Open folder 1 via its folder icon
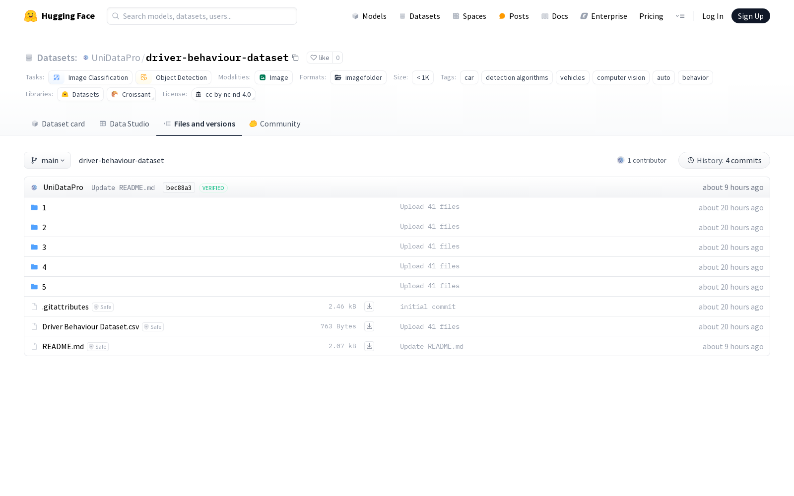Viewport: 794px width, 496px height. [x=34, y=207]
